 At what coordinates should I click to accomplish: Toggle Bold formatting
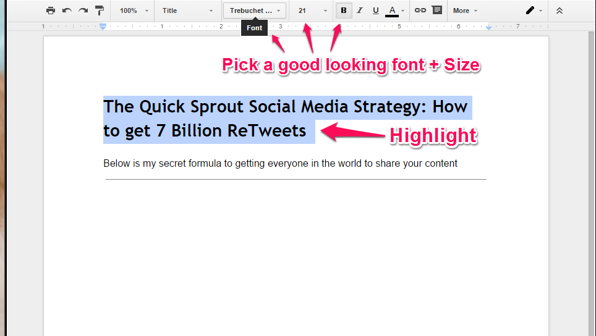click(x=344, y=10)
